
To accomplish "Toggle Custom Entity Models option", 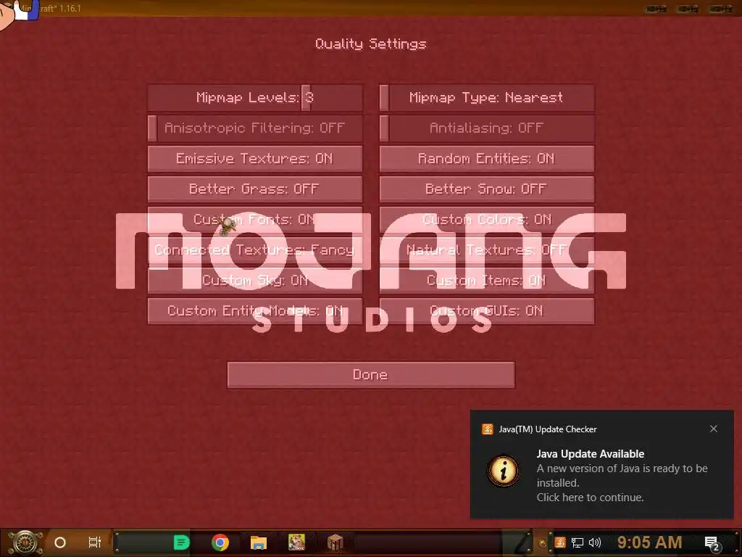I will click(x=256, y=310).
